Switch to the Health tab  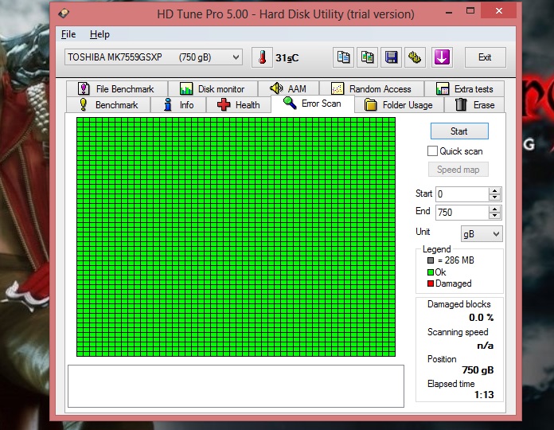point(239,105)
